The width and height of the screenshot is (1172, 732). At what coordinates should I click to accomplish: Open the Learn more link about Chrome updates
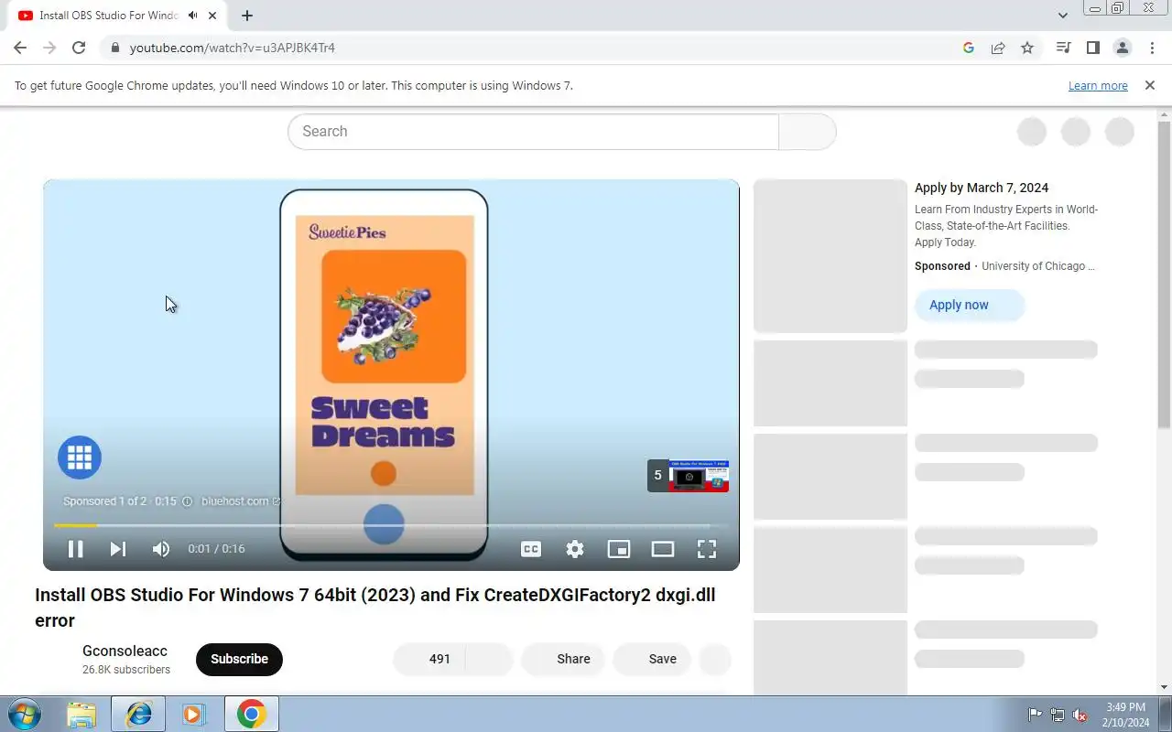pyautogui.click(x=1098, y=86)
